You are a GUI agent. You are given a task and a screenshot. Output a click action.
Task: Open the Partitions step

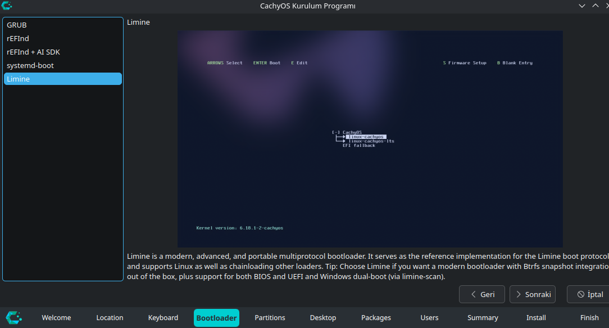tap(270, 317)
